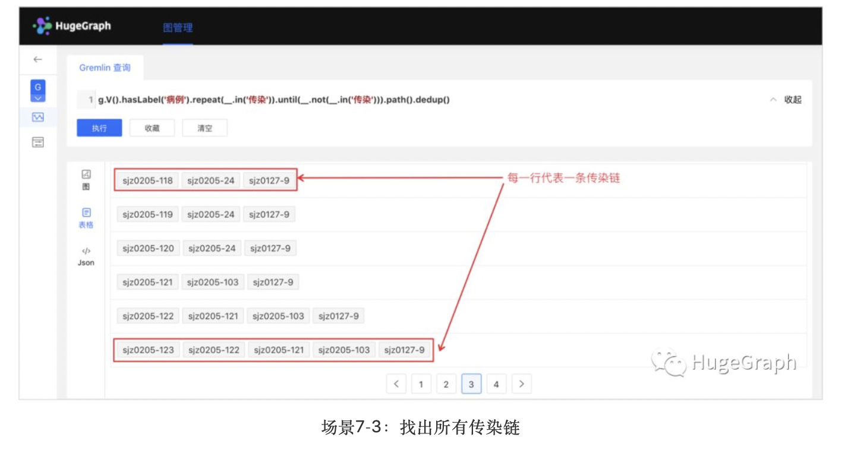The width and height of the screenshot is (851, 456).
Task: Click sjz0127-9 in row starting with sjz0205-122
Action: coord(339,316)
